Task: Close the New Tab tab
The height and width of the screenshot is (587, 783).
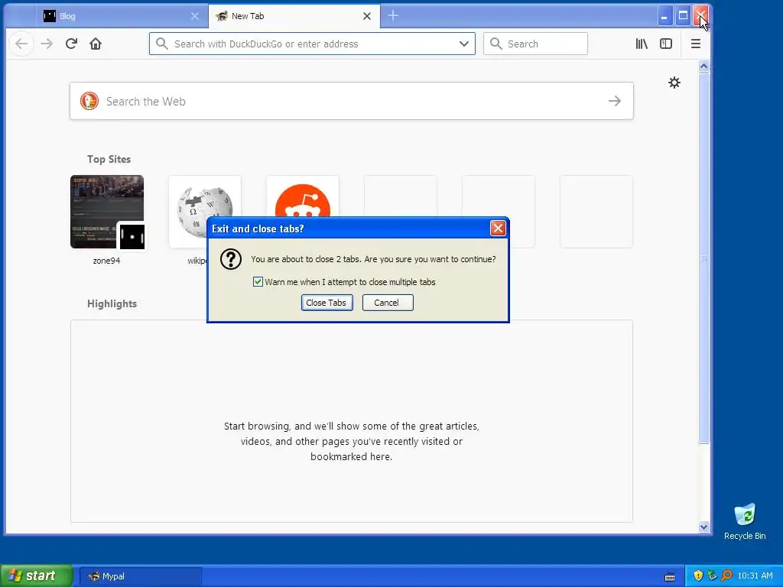Action: [x=367, y=16]
